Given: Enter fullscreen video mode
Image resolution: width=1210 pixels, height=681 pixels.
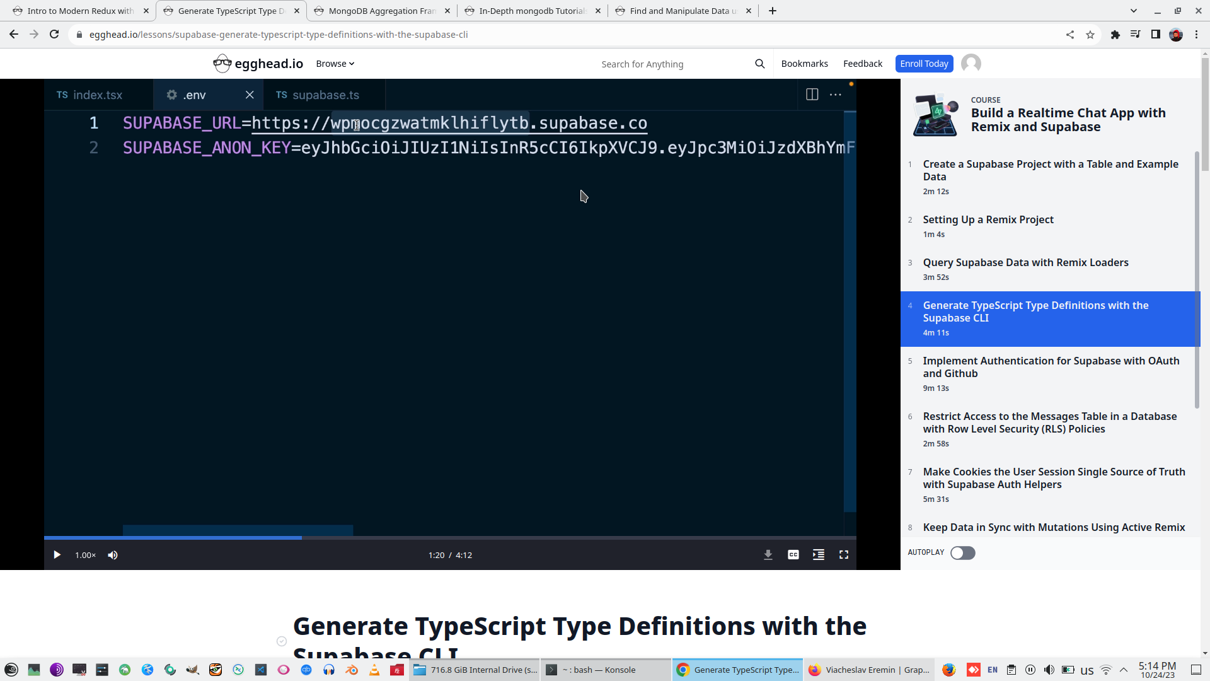Looking at the screenshot, I should click(x=843, y=555).
